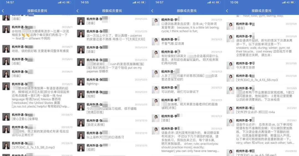The image size is (299, 156).
Task: Open the 哈哈，读的很好哦 message
Action: (37, 49)
